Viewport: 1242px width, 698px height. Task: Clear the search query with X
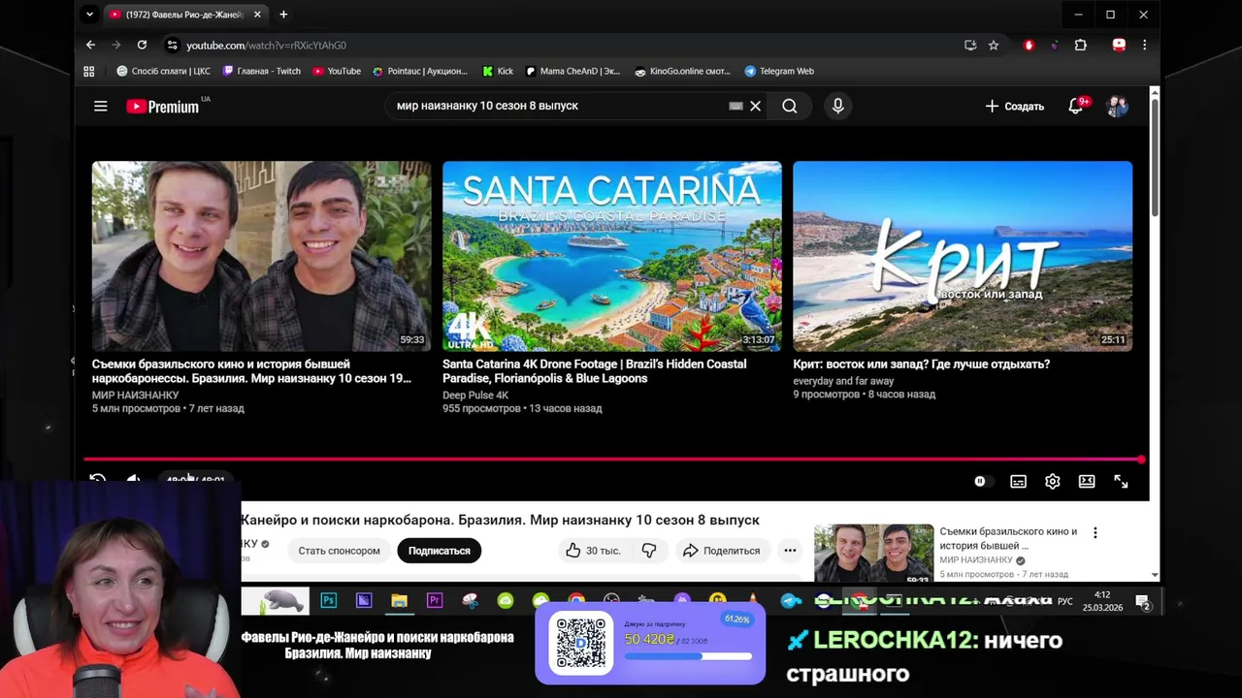[x=755, y=107]
